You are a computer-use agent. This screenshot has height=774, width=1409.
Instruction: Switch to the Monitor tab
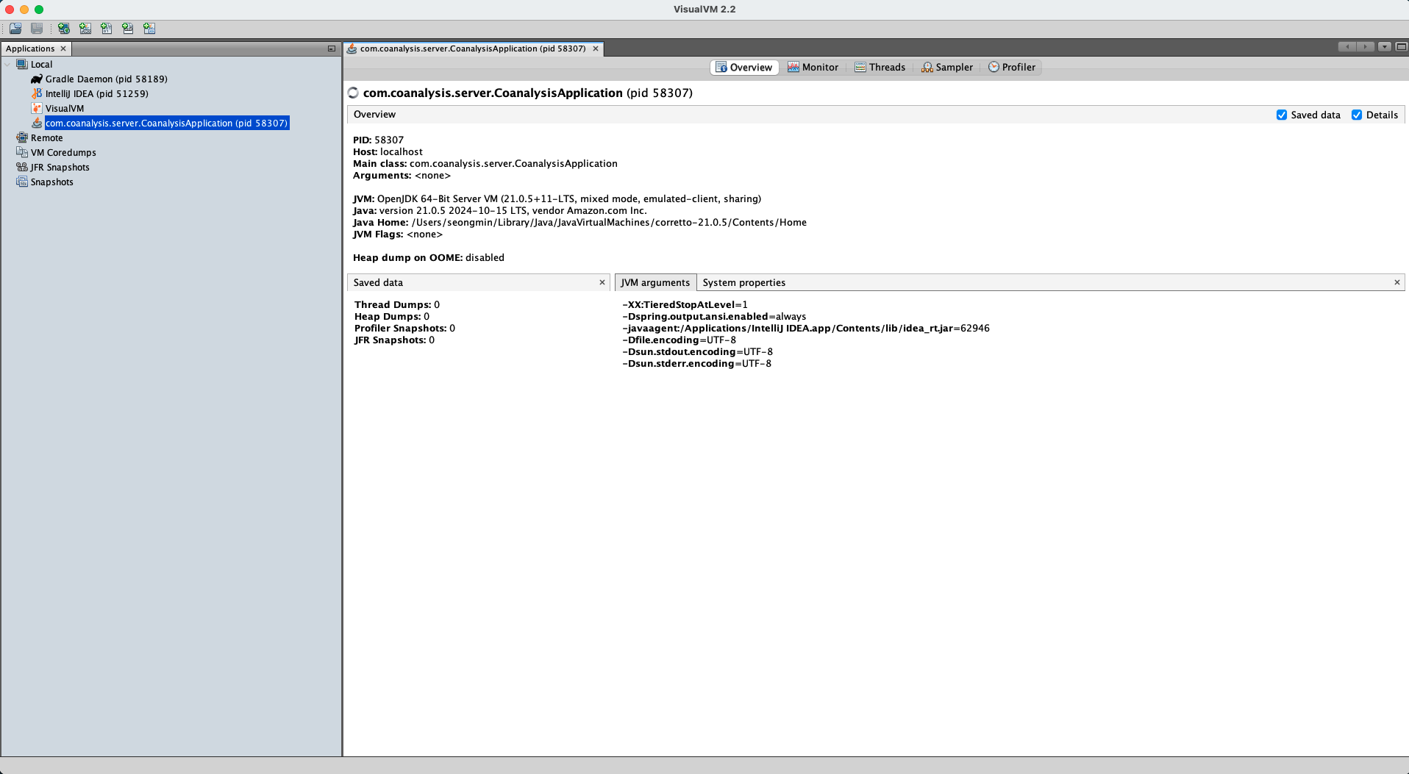tap(813, 68)
